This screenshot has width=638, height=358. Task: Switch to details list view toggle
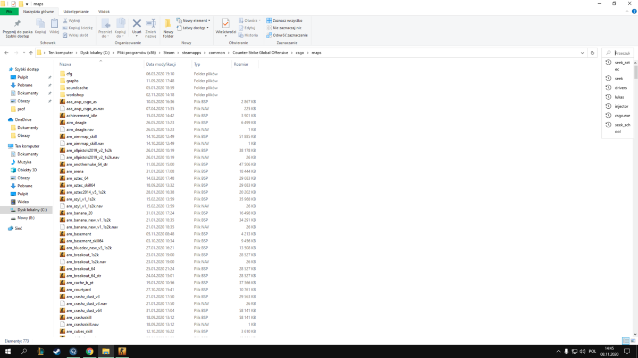coord(626,341)
